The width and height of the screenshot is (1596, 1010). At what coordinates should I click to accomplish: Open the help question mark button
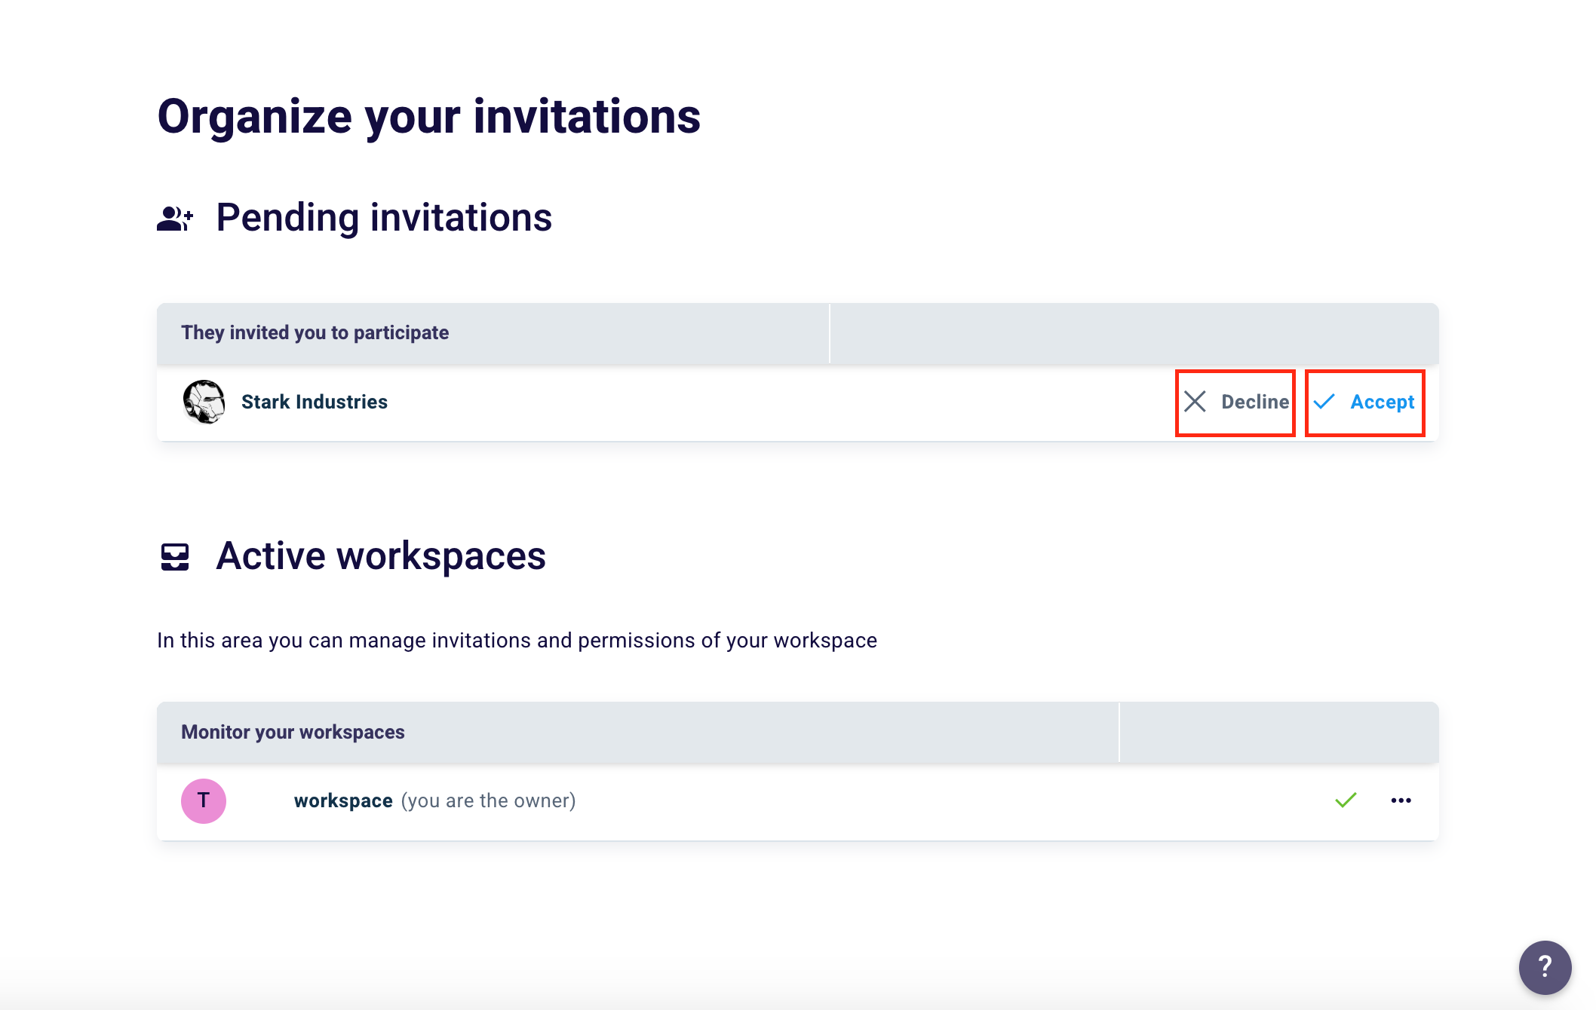click(x=1544, y=967)
